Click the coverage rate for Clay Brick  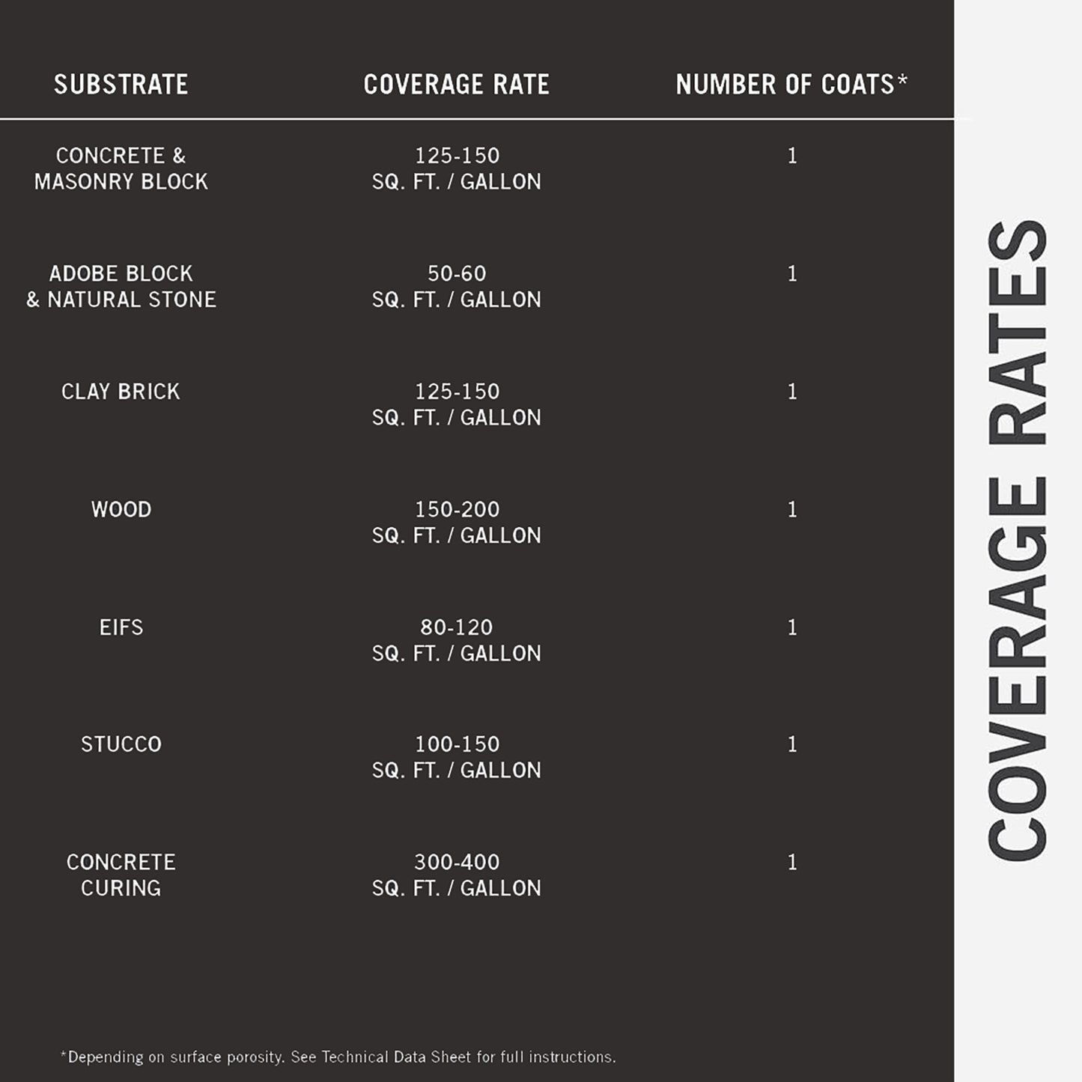coord(456,404)
